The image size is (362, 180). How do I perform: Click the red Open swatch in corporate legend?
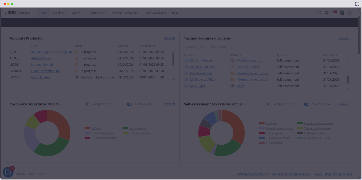point(87,128)
